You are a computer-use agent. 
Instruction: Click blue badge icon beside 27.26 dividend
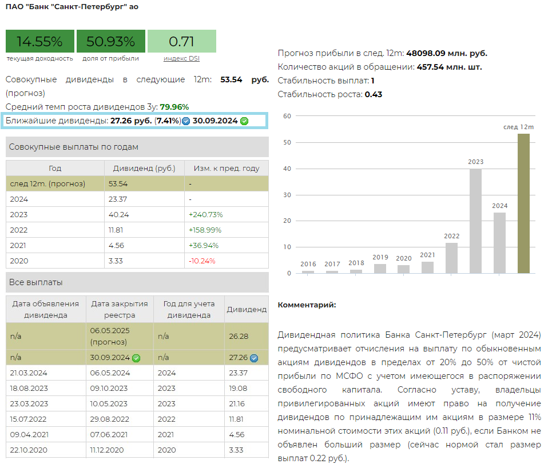[x=254, y=358]
